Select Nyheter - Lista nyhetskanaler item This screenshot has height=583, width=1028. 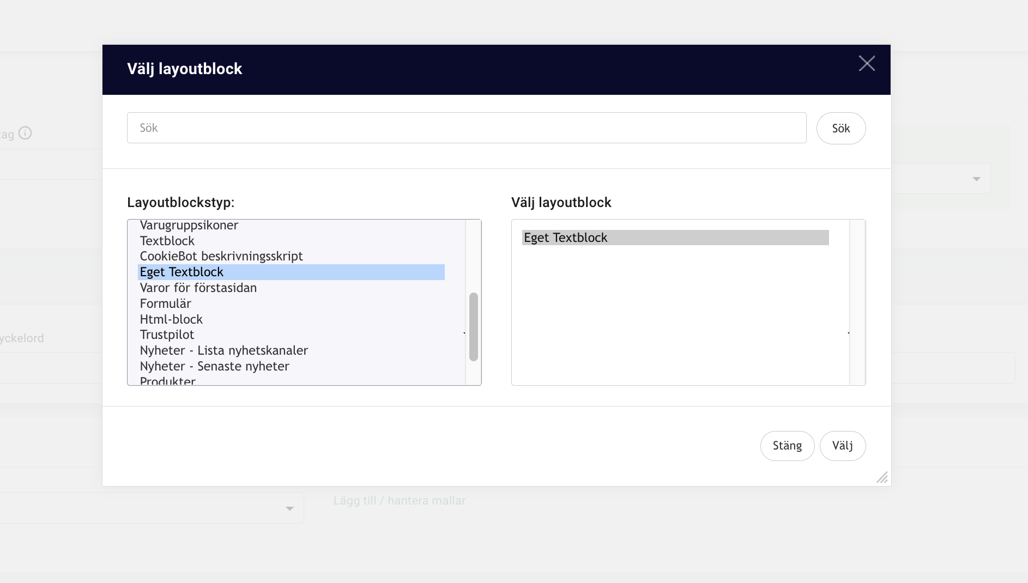coord(291,350)
